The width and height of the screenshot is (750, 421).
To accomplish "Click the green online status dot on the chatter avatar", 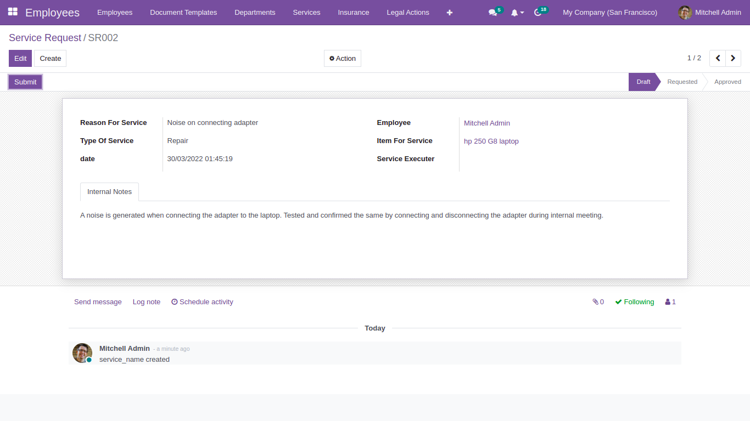I will (89, 360).
